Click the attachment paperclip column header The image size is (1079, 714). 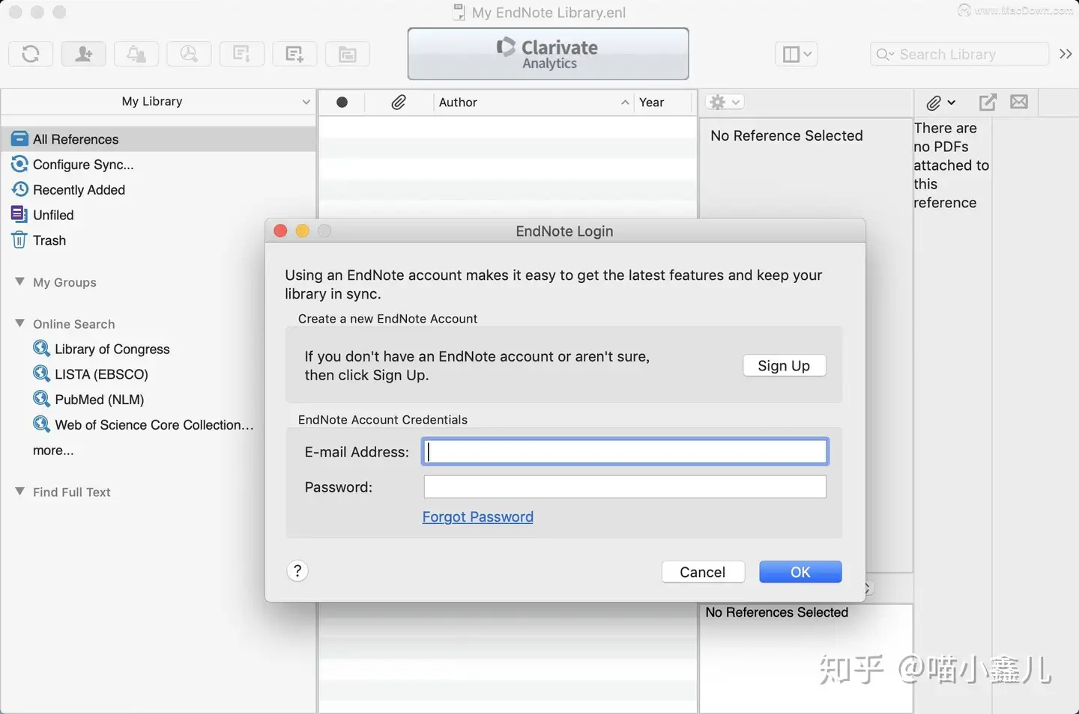(x=399, y=103)
